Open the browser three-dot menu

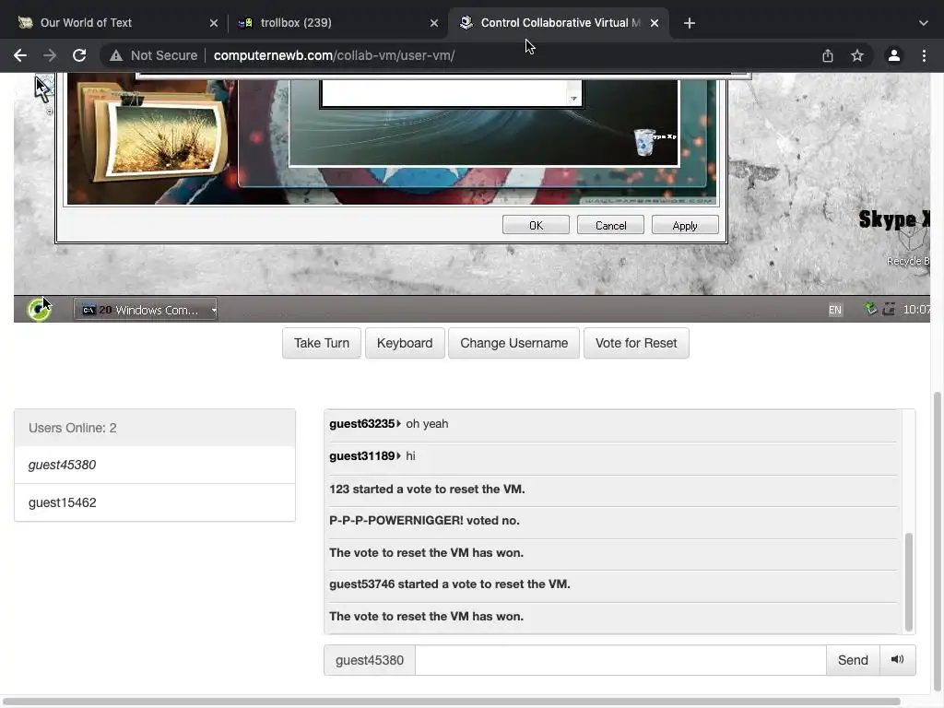[924, 55]
